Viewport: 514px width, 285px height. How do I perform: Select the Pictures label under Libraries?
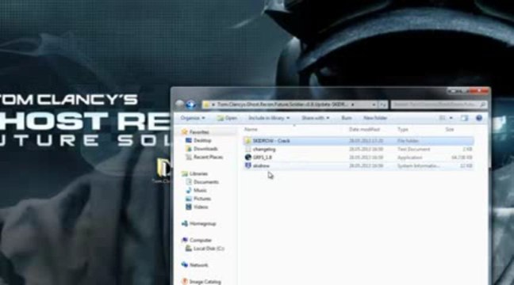[202, 199]
